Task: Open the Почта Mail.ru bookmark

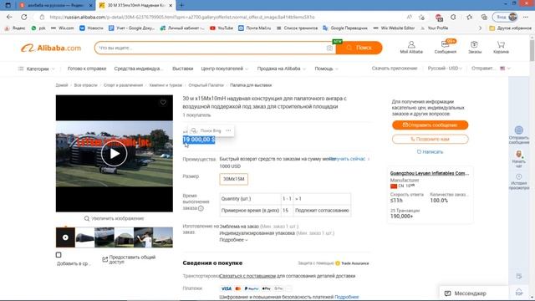Action: [254, 28]
